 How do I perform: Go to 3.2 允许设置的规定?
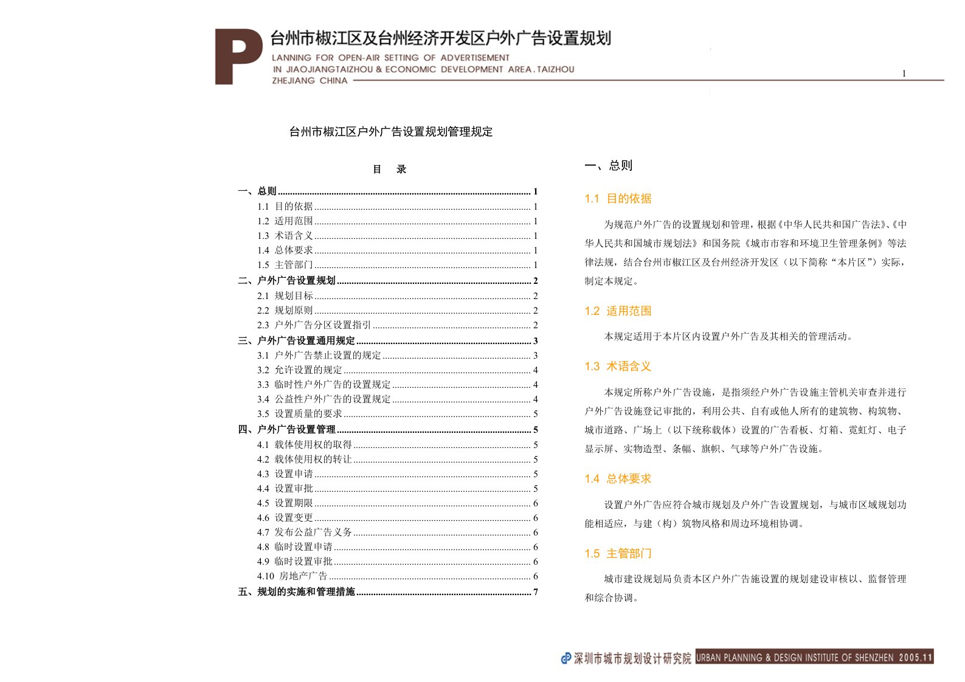click(x=397, y=370)
